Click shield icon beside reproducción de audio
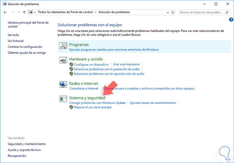 tap(71, 74)
